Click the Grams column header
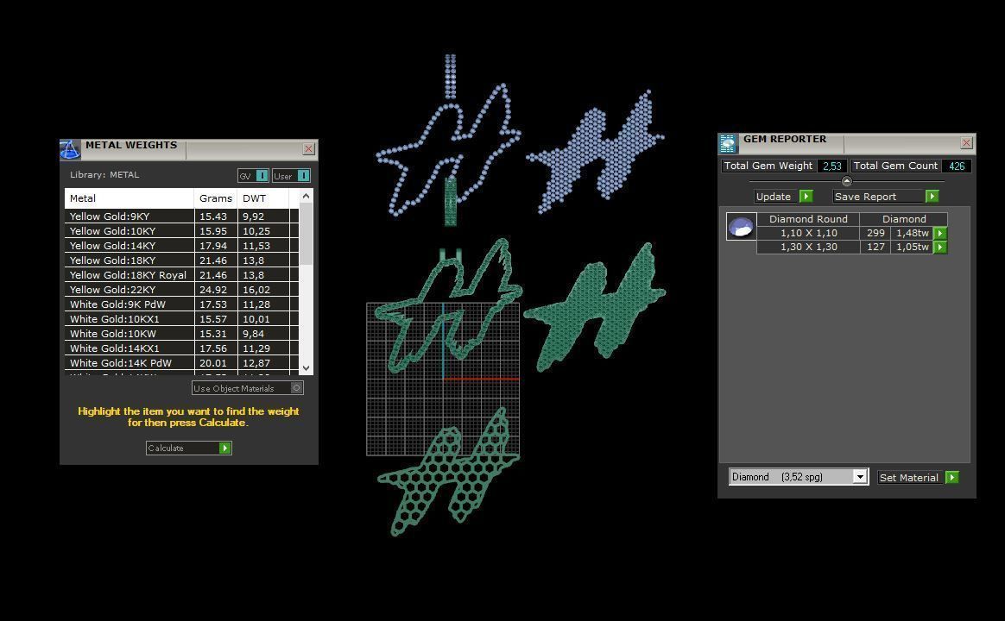 pyautogui.click(x=215, y=198)
